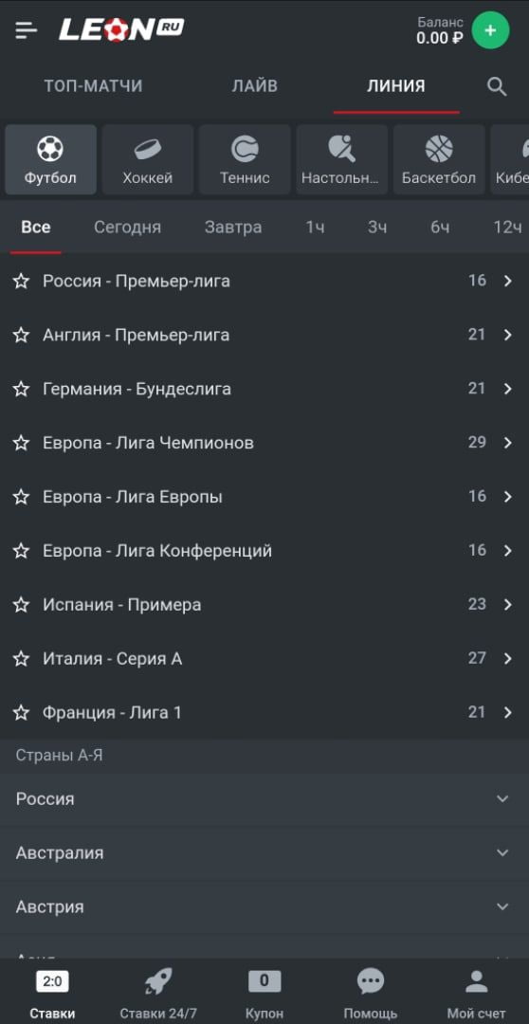Expand the Австралия country list
The width and height of the screenshot is (529, 1024).
pyautogui.click(x=264, y=853)
